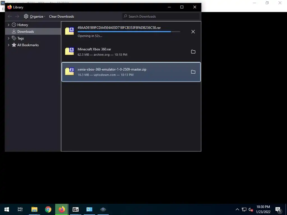Select Downloads in the sidebar
The image size is (287, 215).
(x=33, y=31)
